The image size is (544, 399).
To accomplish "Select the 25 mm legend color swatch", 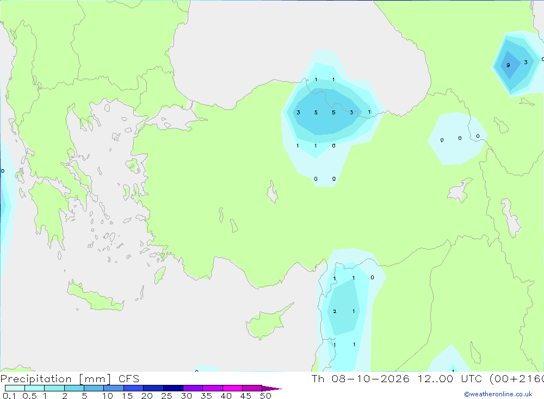I will coord(173,388).
